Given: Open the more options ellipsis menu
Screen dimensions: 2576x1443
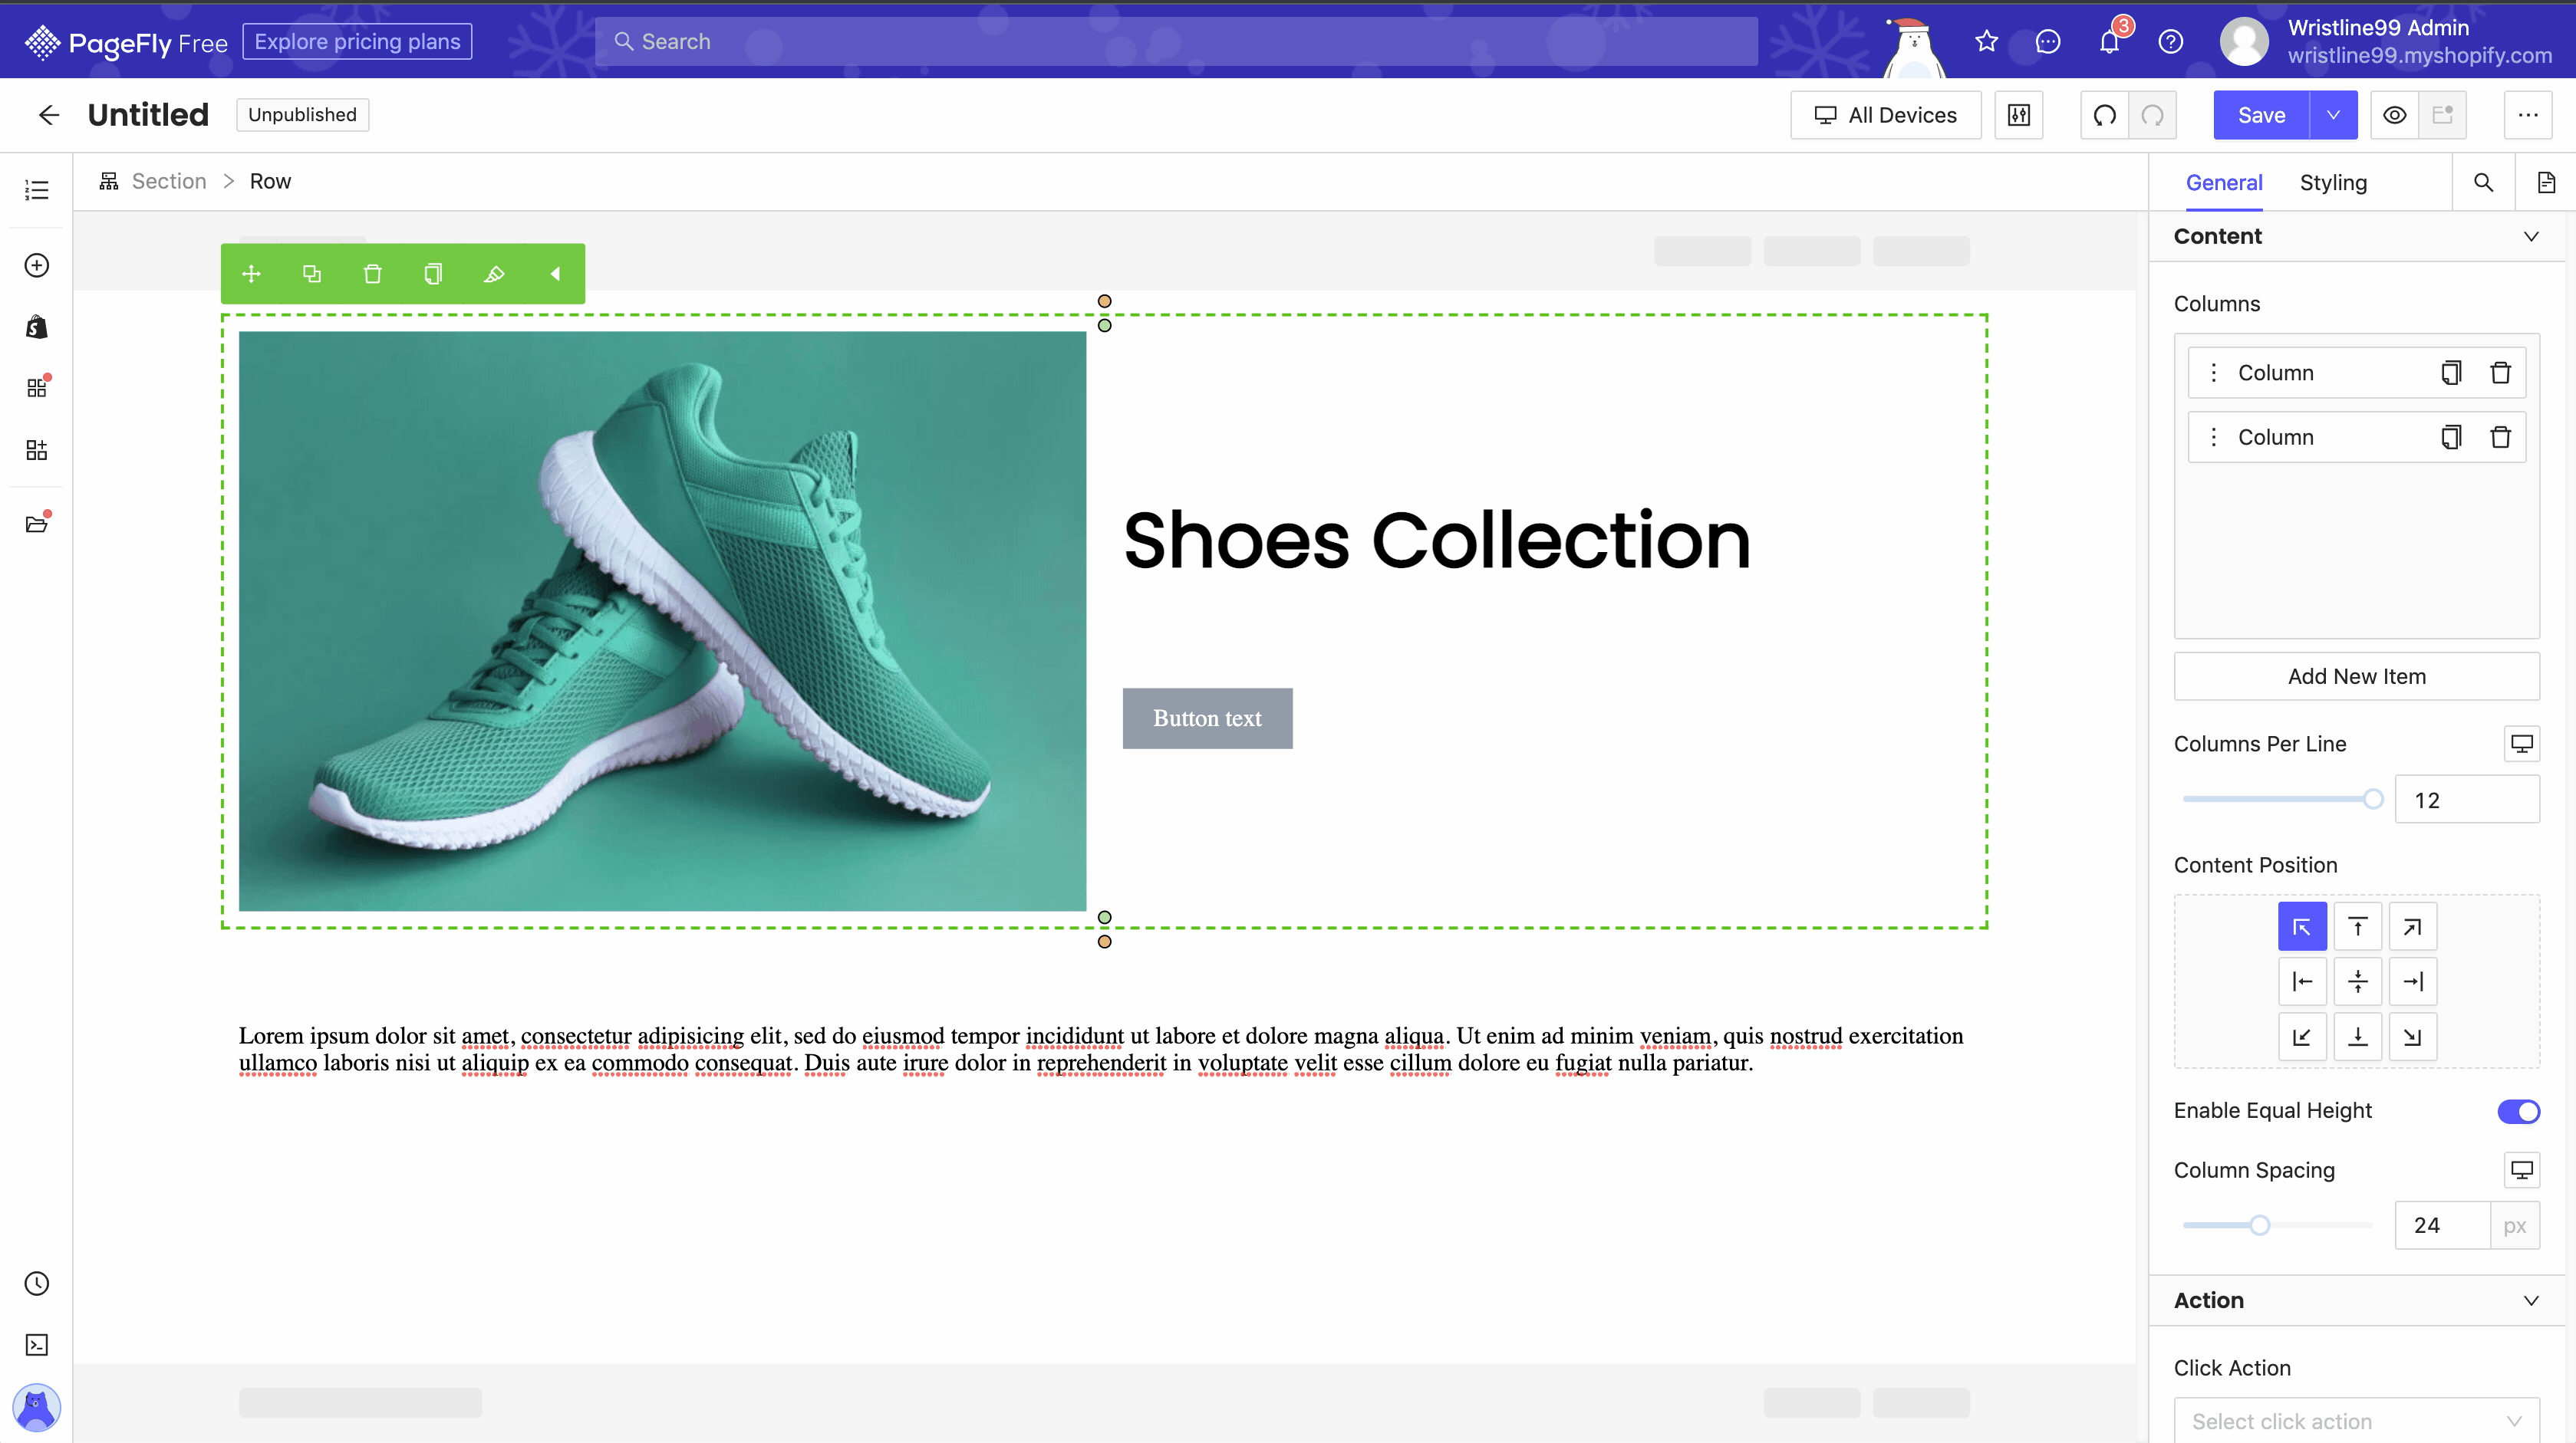Looking at the screenshot, I should click(x=2528, y=115).
